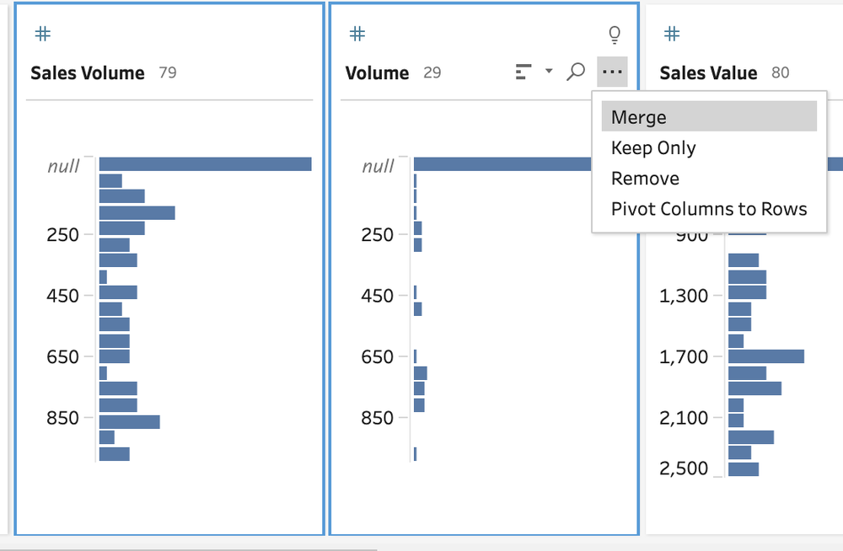
Task: Click the number data type icon above Sales Value
Action: coord(672,34)
